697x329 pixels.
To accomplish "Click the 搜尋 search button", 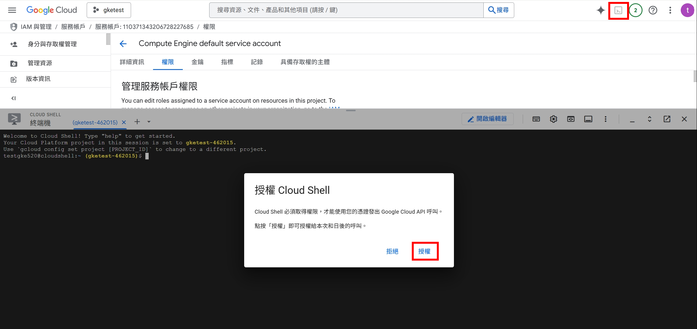I will click(x=499, y=10).
